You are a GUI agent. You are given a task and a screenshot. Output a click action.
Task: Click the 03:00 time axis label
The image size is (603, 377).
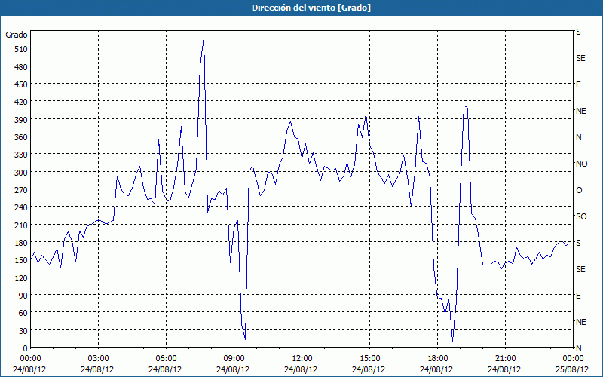[x=98, y=359]
